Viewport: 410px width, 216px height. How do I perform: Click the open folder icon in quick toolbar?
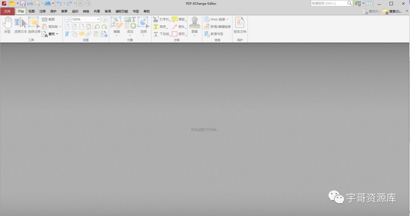tap(12, 3)
